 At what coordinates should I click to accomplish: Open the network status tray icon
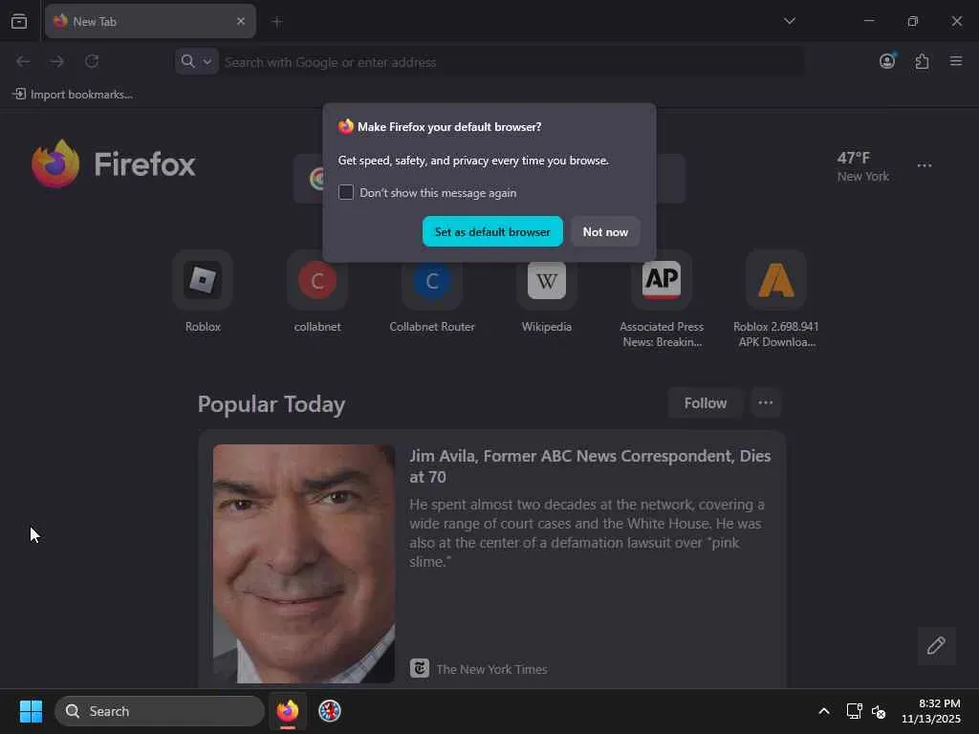[x=854, y=711]
